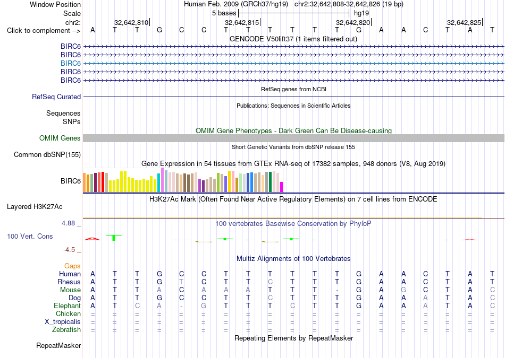Screen dimensions: 505x358
Task: Click the Chicken species label
Action: tap(68, 313)
